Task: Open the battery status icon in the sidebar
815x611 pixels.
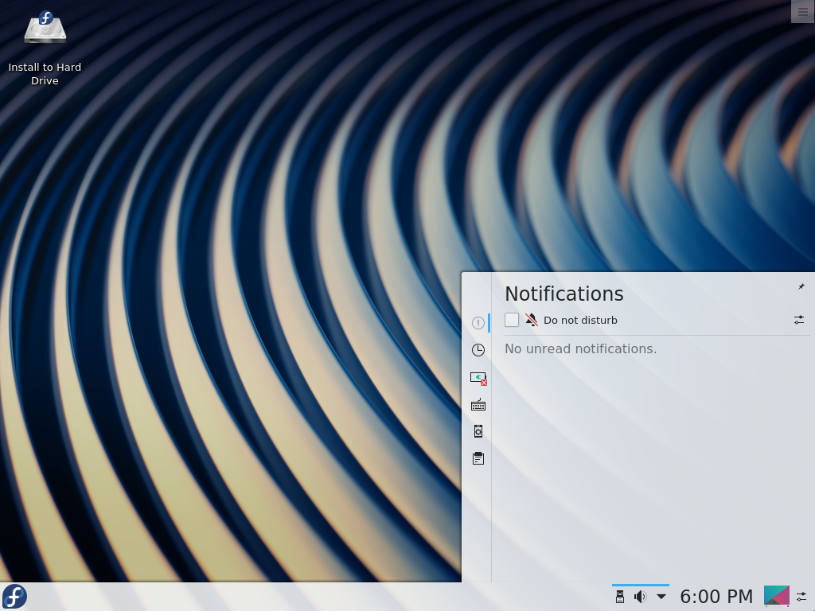Action: click(x=478, y=378)
